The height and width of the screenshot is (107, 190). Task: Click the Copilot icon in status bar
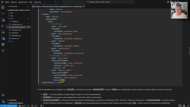point(184,106)
